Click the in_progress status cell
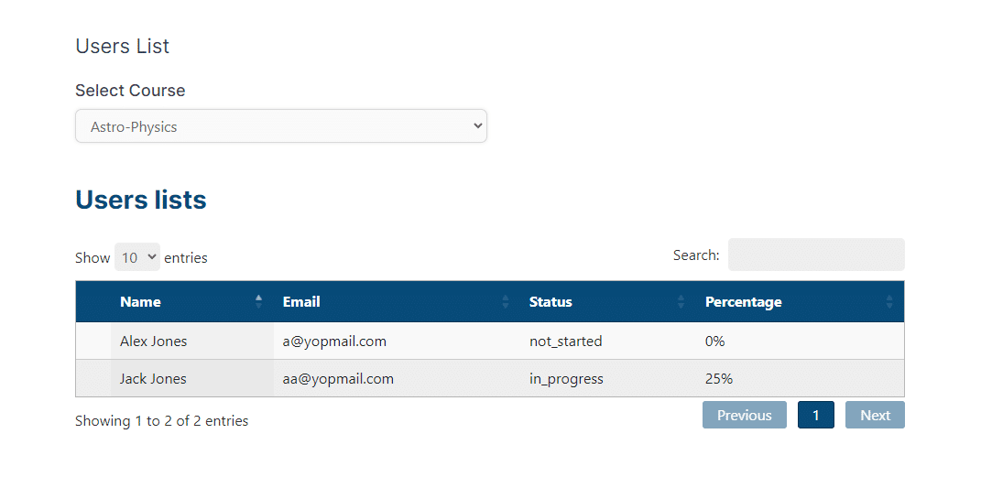Viewport: 981px width, 477px height. 609,379
